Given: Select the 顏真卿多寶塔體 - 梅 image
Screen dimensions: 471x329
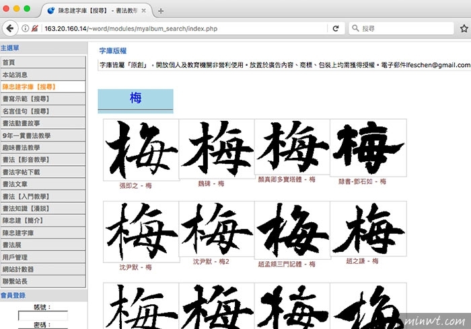Looking at the screenshot, I should [291, 148].
